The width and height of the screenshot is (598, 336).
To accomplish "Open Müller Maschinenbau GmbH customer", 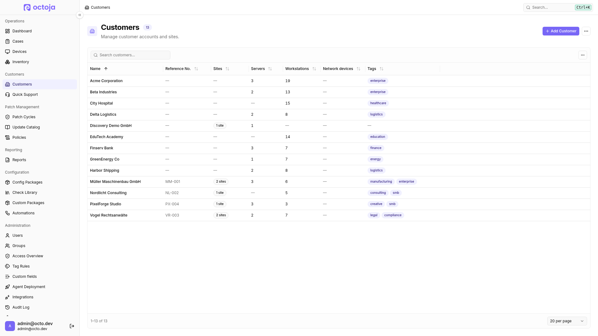I will 115,182.
